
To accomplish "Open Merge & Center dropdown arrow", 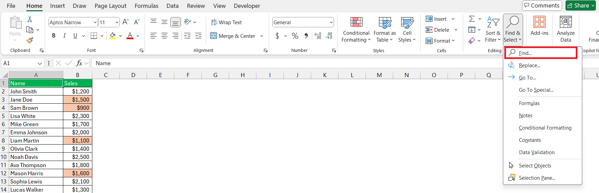I will coord(262,36).
